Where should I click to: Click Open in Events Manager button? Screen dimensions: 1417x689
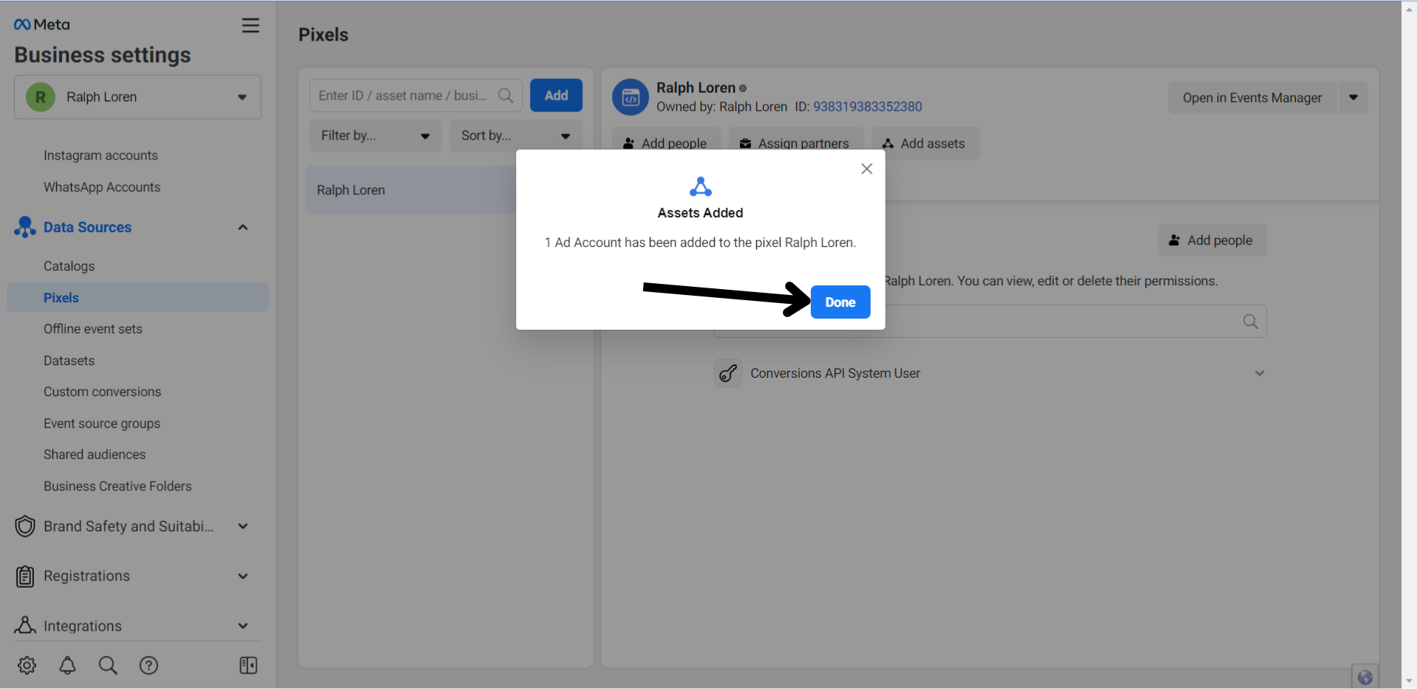(1252, 98)
